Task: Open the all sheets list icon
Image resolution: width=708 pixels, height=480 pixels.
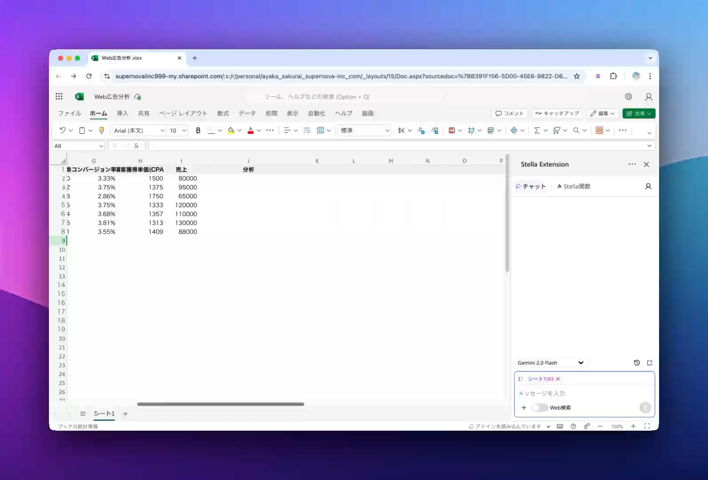Action: [83, 414]
